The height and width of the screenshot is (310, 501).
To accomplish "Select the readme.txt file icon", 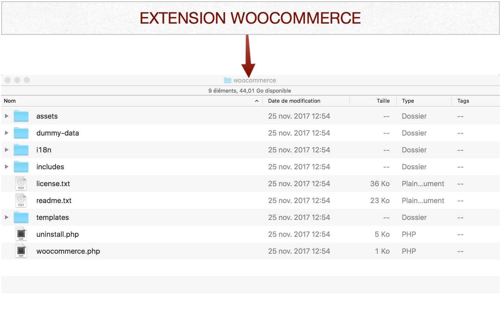I will [x=21, y=201].
